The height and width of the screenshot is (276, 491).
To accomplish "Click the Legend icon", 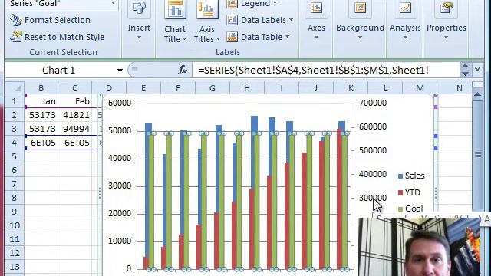I will click(232, 3).
